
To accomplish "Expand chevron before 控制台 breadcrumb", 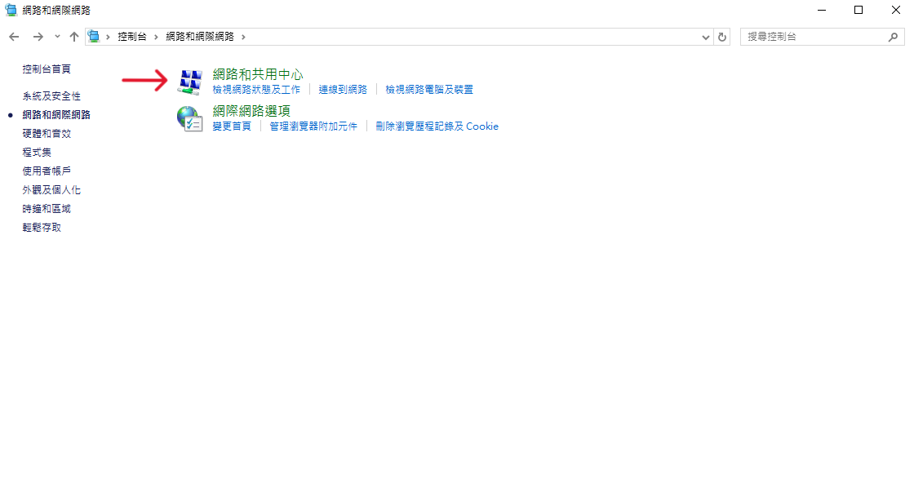I will (x=108, y=37).
